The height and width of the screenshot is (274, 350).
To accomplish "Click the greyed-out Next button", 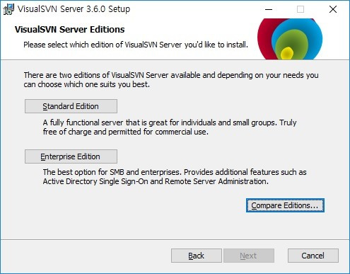I will 249,256.
